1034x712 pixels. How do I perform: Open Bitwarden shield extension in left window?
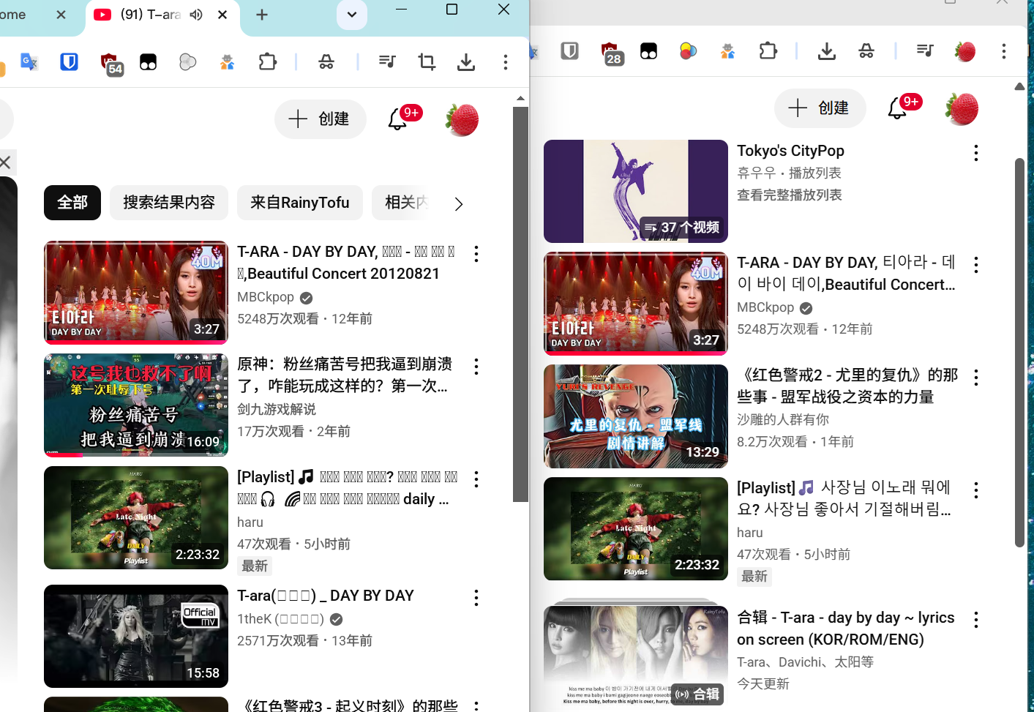pos(70,62)
